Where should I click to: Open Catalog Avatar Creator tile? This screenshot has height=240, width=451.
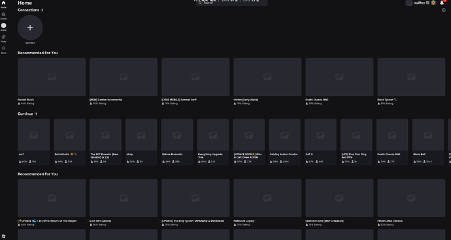285,142
